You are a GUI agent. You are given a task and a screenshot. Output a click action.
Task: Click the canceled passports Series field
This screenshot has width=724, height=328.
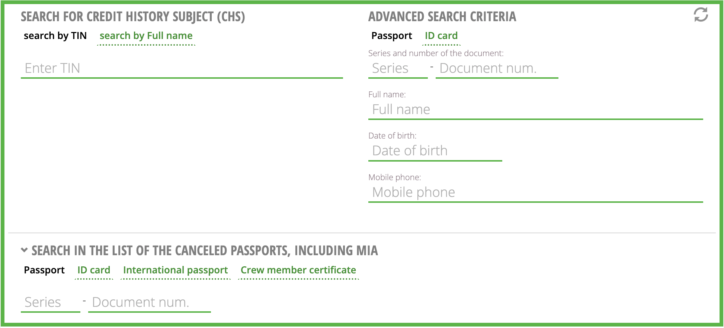(x=50, y=303)
